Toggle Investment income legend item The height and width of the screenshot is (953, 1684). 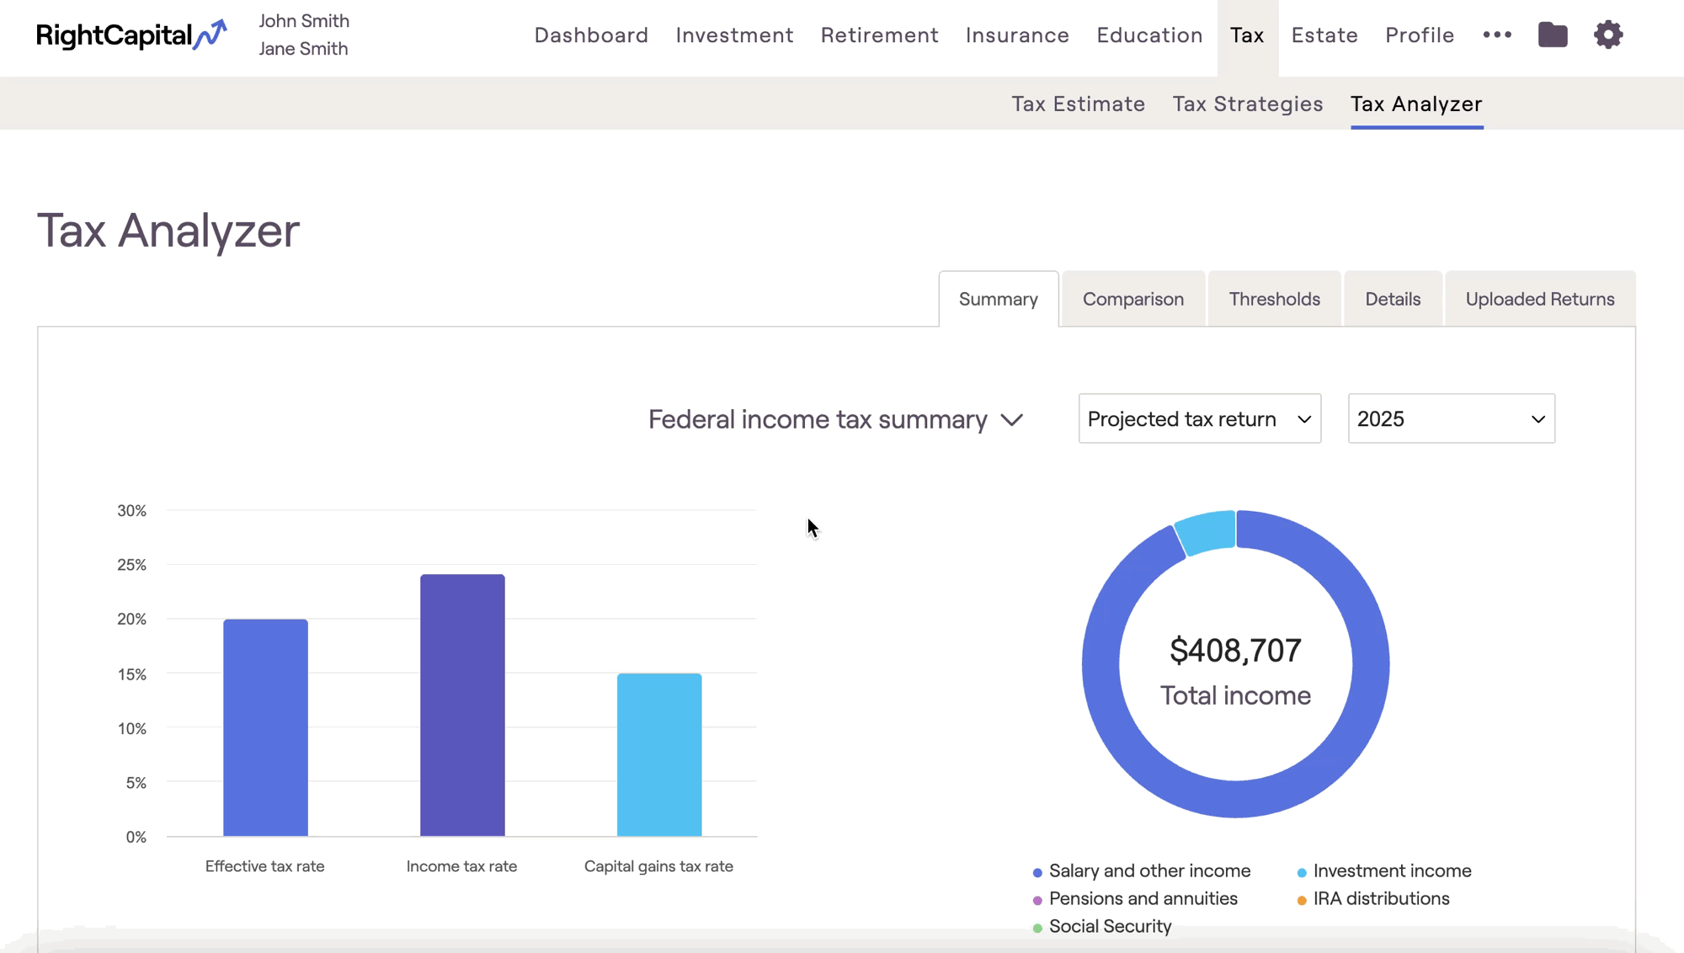pyautogui.click(x=1391, y=871)
